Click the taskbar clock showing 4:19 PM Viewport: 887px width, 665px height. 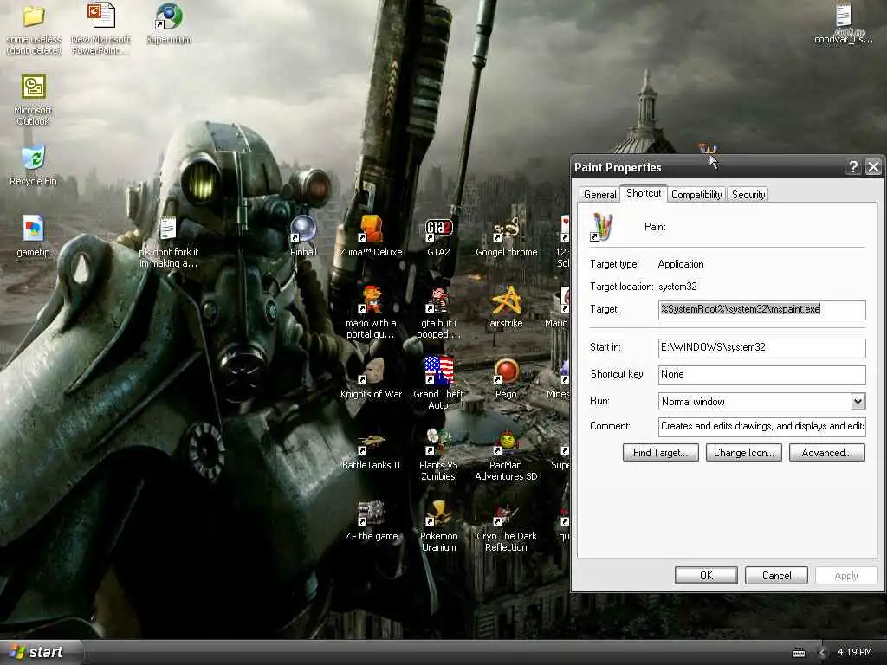(x=855, y=652)
